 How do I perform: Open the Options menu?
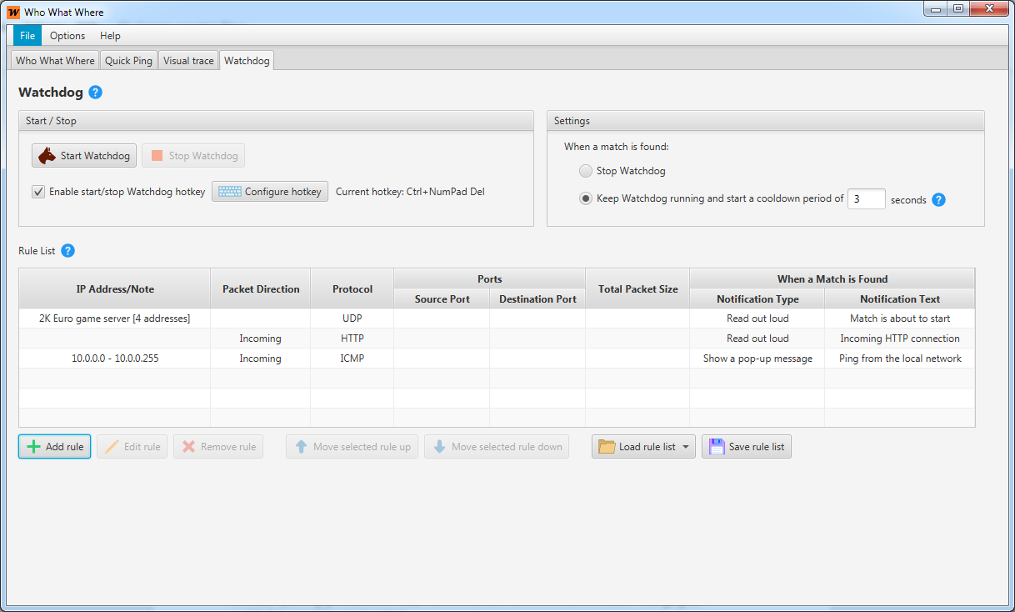coord(67,36)
